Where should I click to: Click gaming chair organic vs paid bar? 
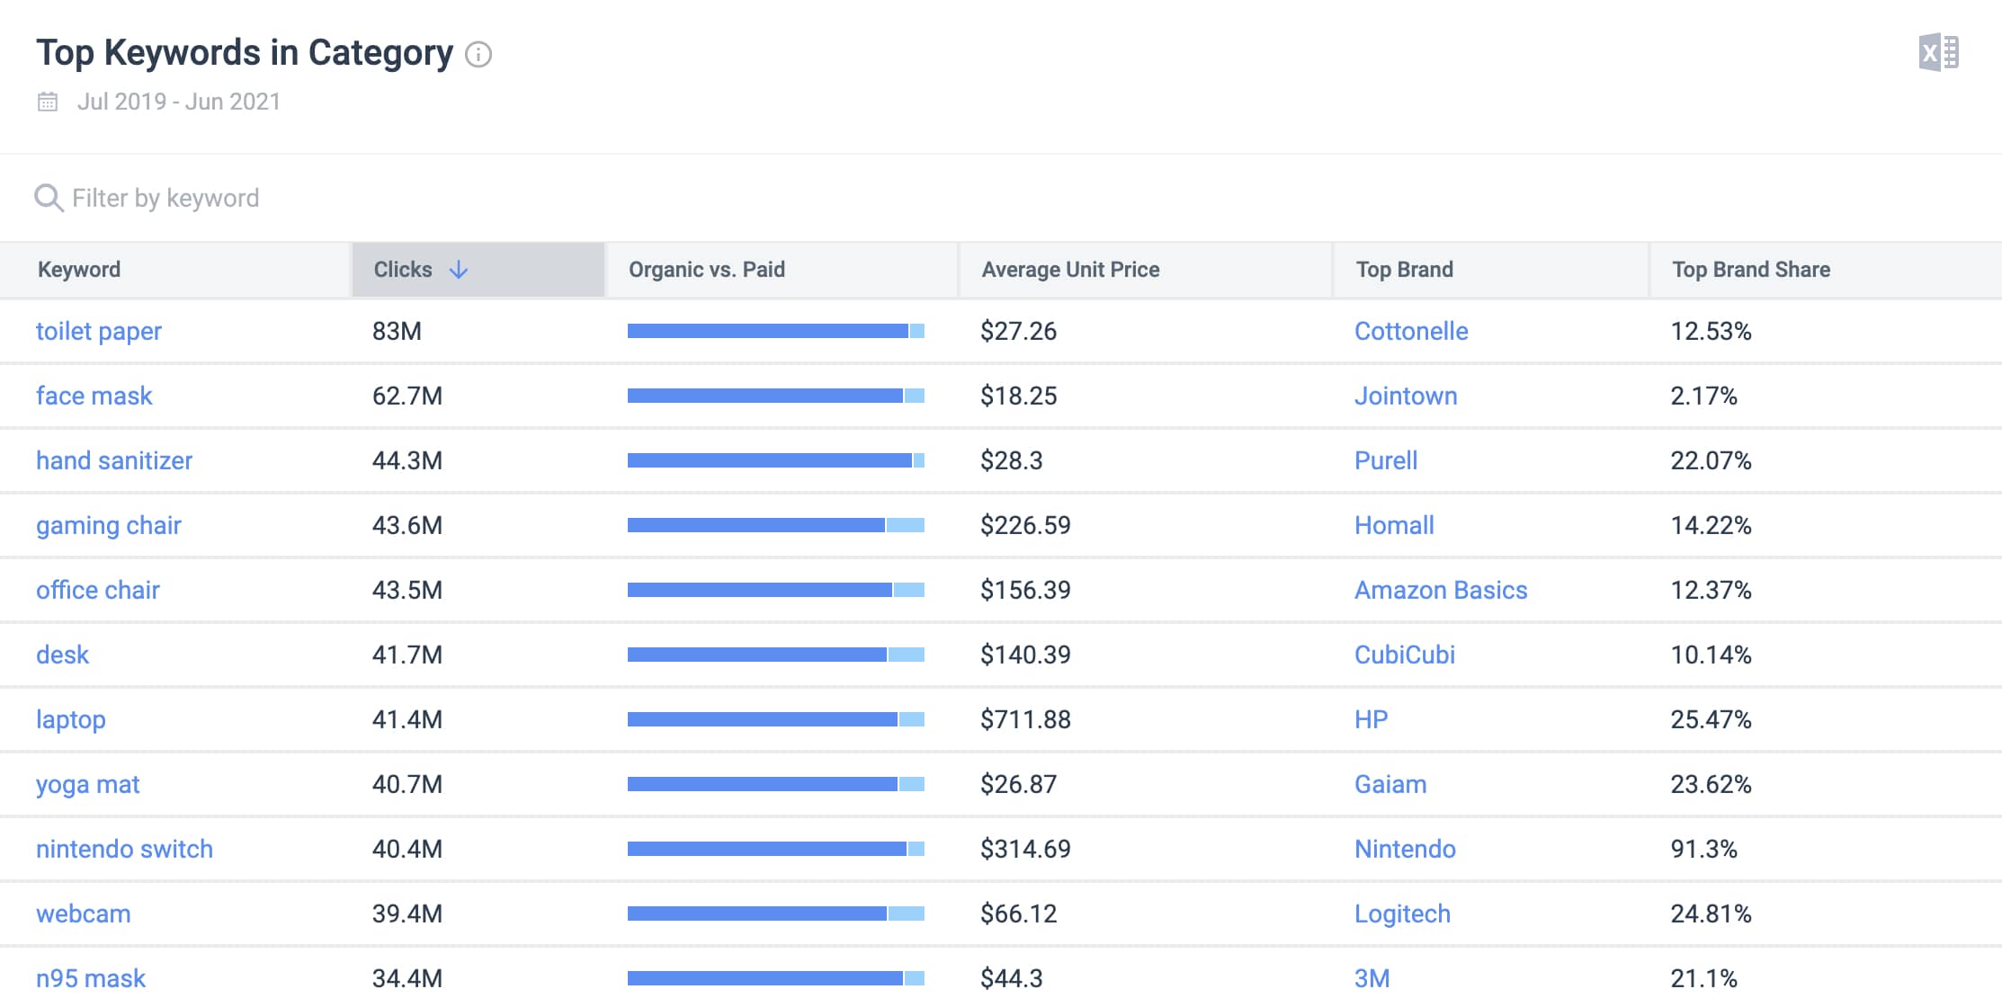click(776, 525)
